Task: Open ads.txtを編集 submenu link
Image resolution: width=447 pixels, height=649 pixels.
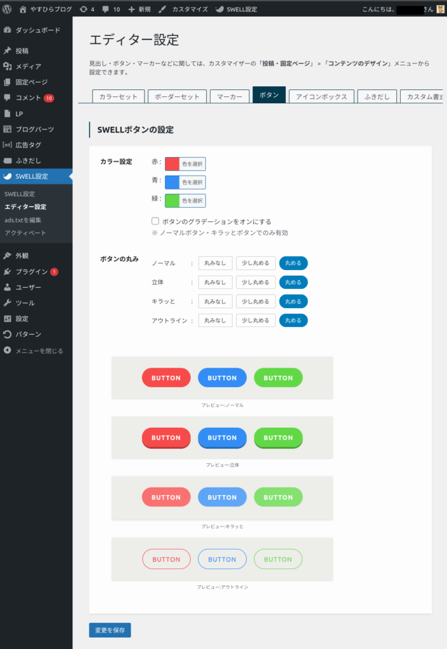Action: 23,220
